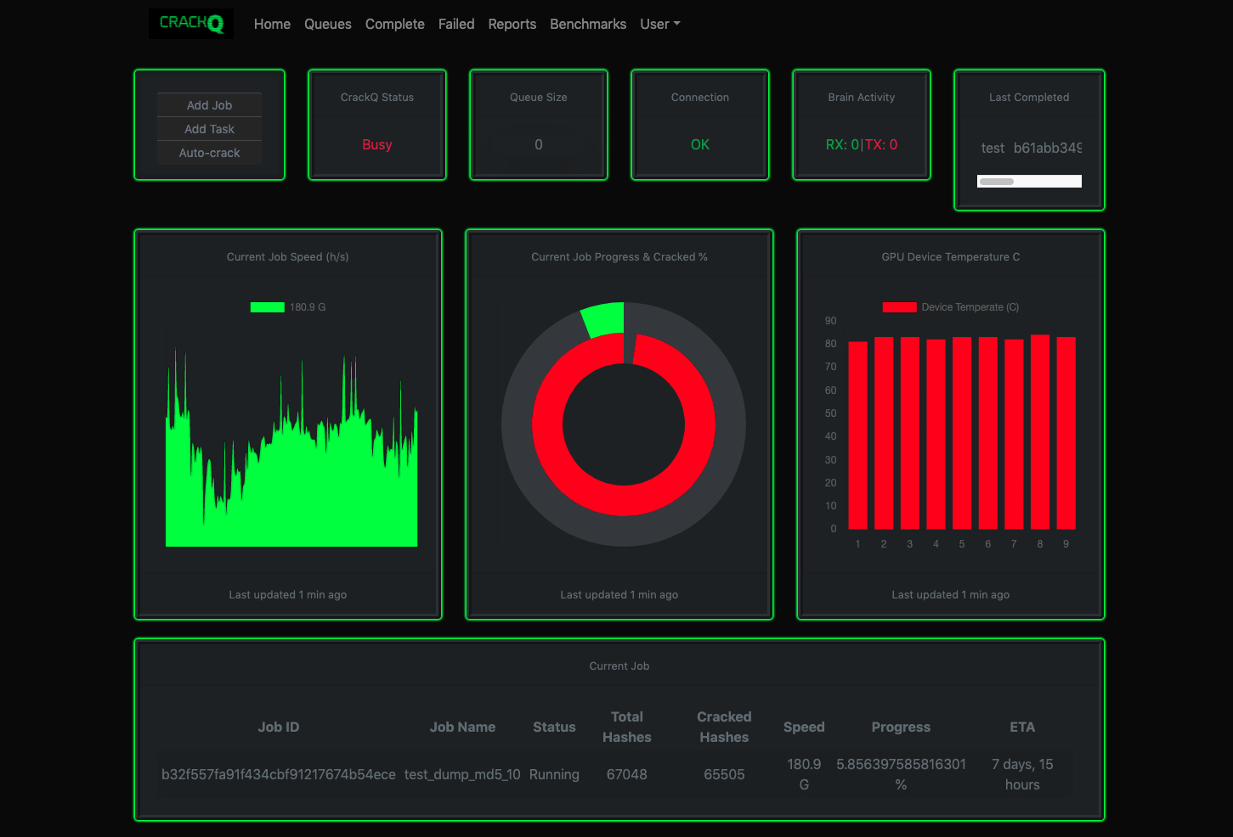Click the Add Task button
The width and height of the screenshot is (1233, 837).
point(209,129)
